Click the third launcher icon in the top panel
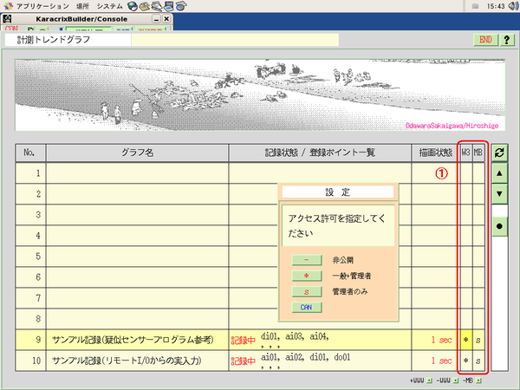Screen dimensions: 520x390 (x=157, y=6)
